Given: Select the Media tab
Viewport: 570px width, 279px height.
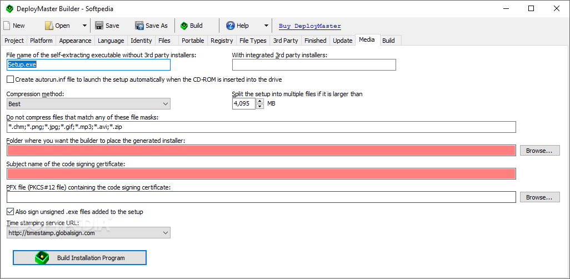Looking at the screenshot, I should point(367,39).
